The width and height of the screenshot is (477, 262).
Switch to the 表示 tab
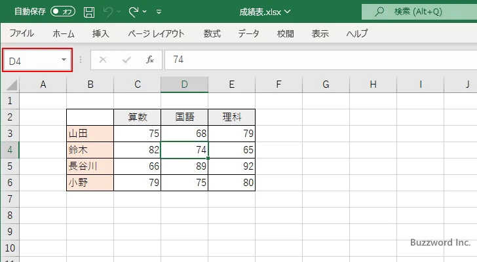coord(320,33)
